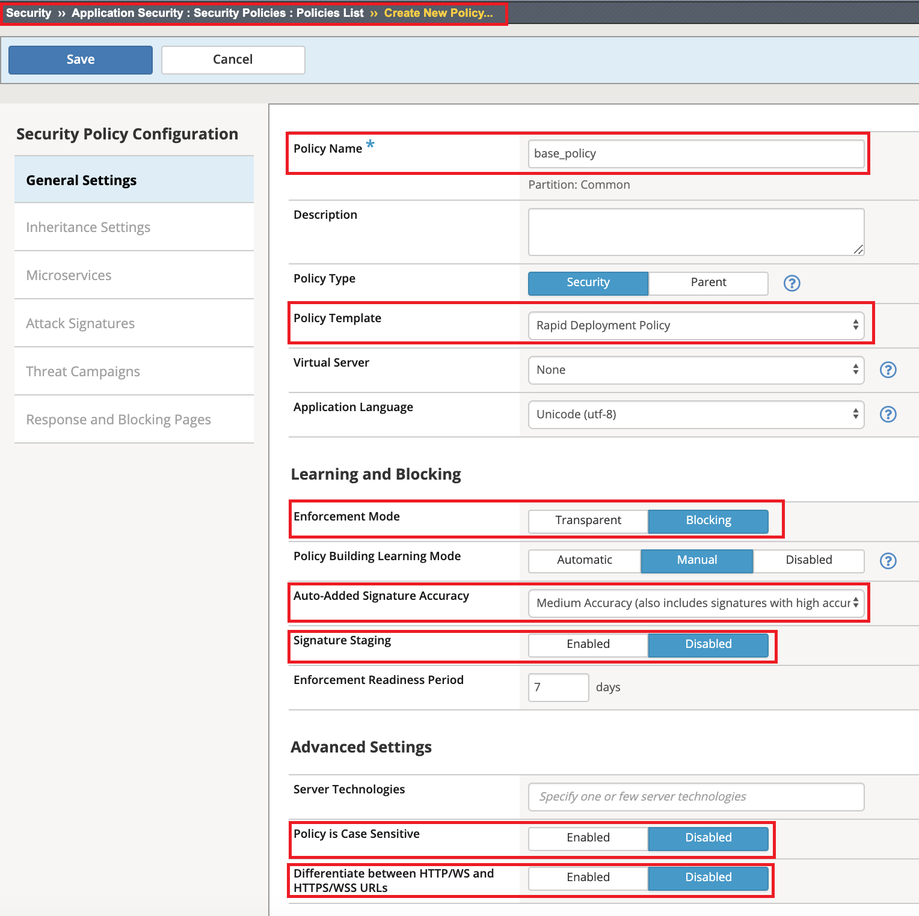Screen dimensions: 919x916
Task: Click the Policy Name input field
Action: (696, 154)
